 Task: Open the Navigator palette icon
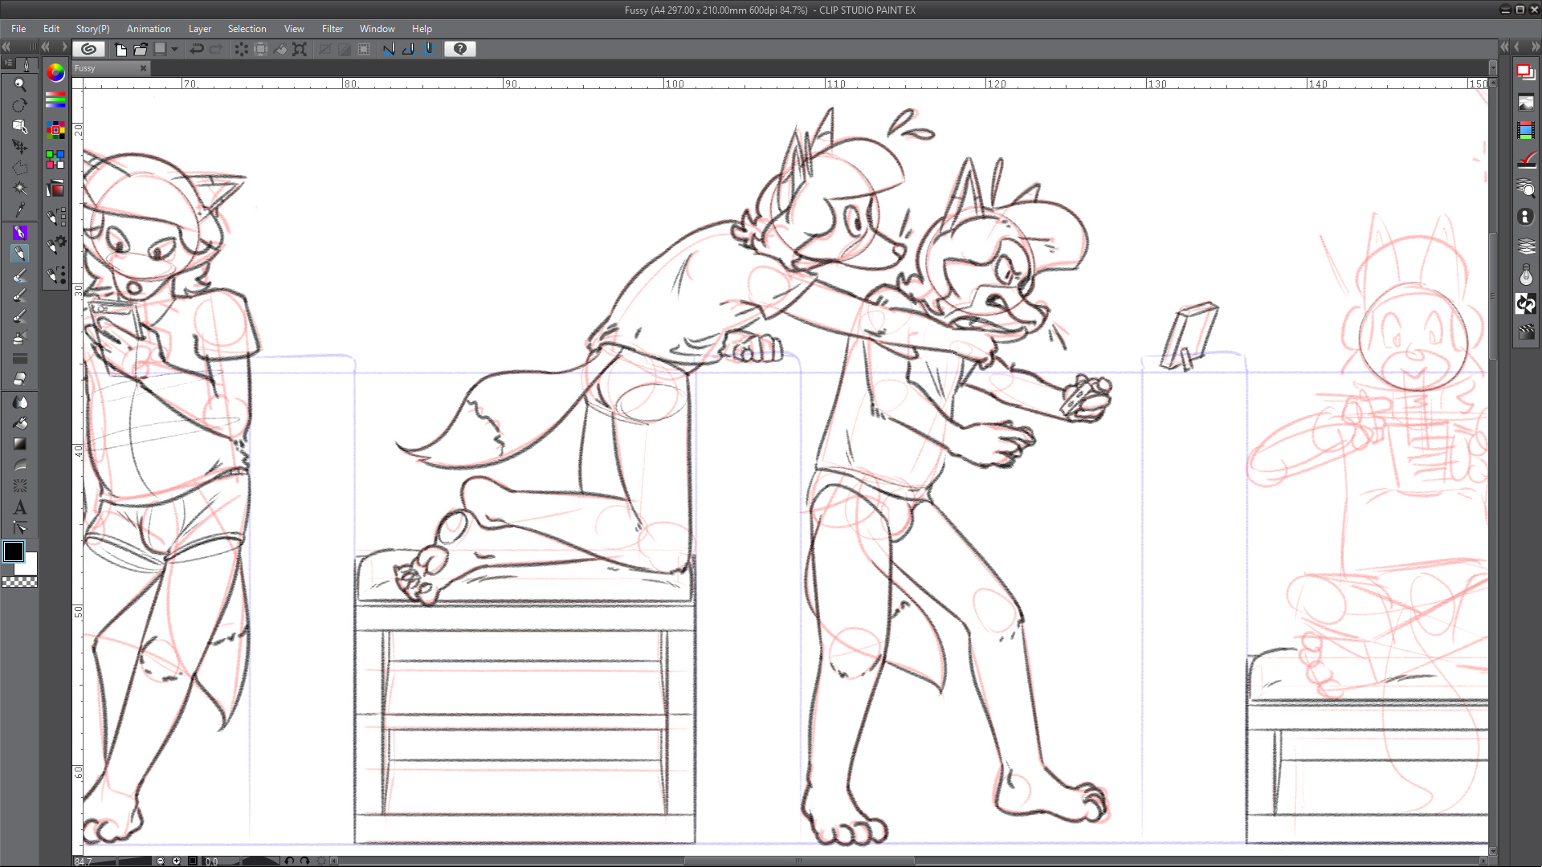tap(1526, 102)
